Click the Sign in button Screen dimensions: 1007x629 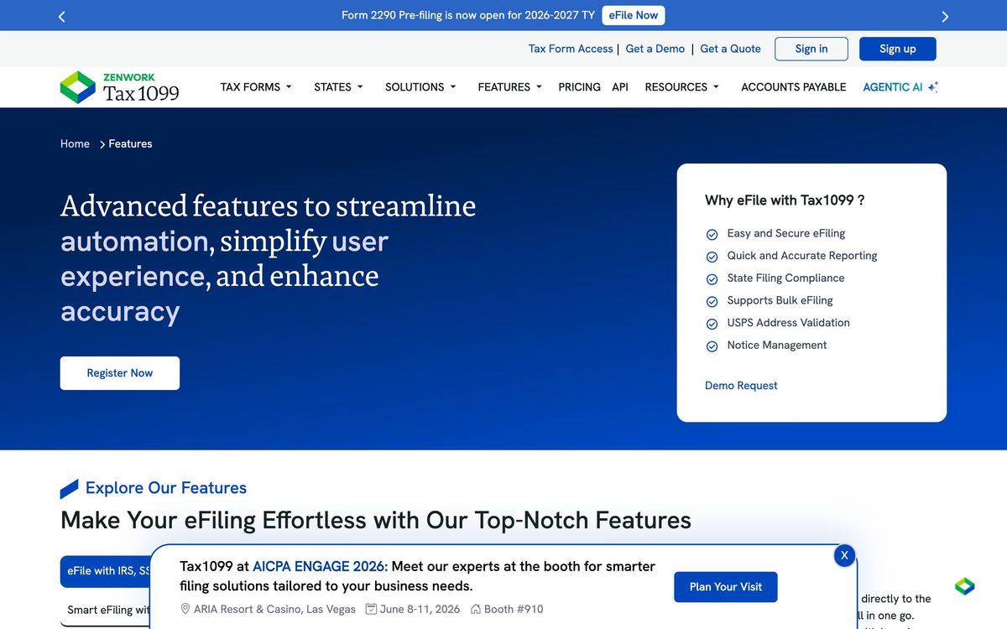pos(811,49)
